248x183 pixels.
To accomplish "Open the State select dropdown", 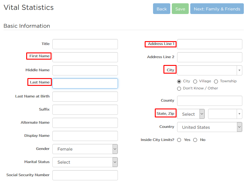I will [x=191, y=114].
